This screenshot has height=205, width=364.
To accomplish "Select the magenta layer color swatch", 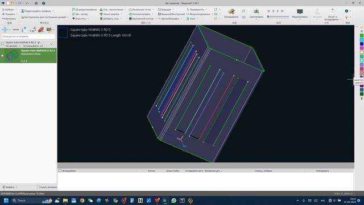I will point(362,48).
